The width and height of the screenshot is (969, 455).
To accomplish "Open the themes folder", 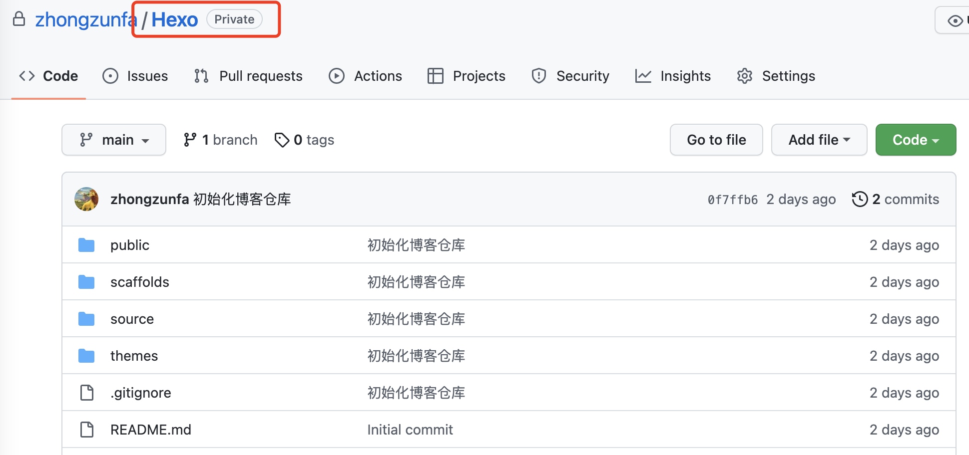I will coord(134,356).
